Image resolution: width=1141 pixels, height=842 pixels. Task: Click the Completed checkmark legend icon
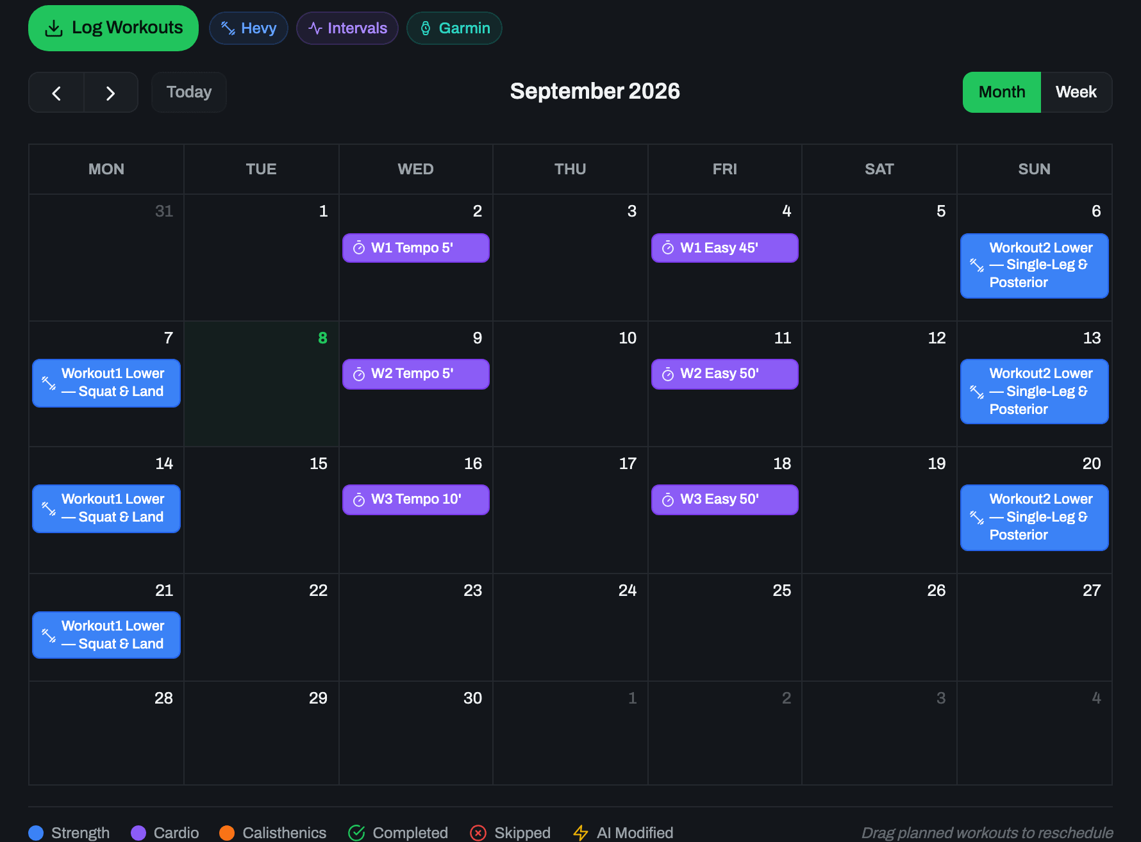356,832
